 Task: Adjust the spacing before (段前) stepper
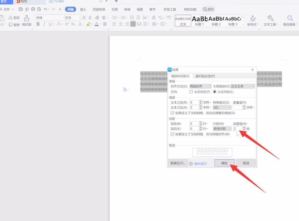coord(200,124)
